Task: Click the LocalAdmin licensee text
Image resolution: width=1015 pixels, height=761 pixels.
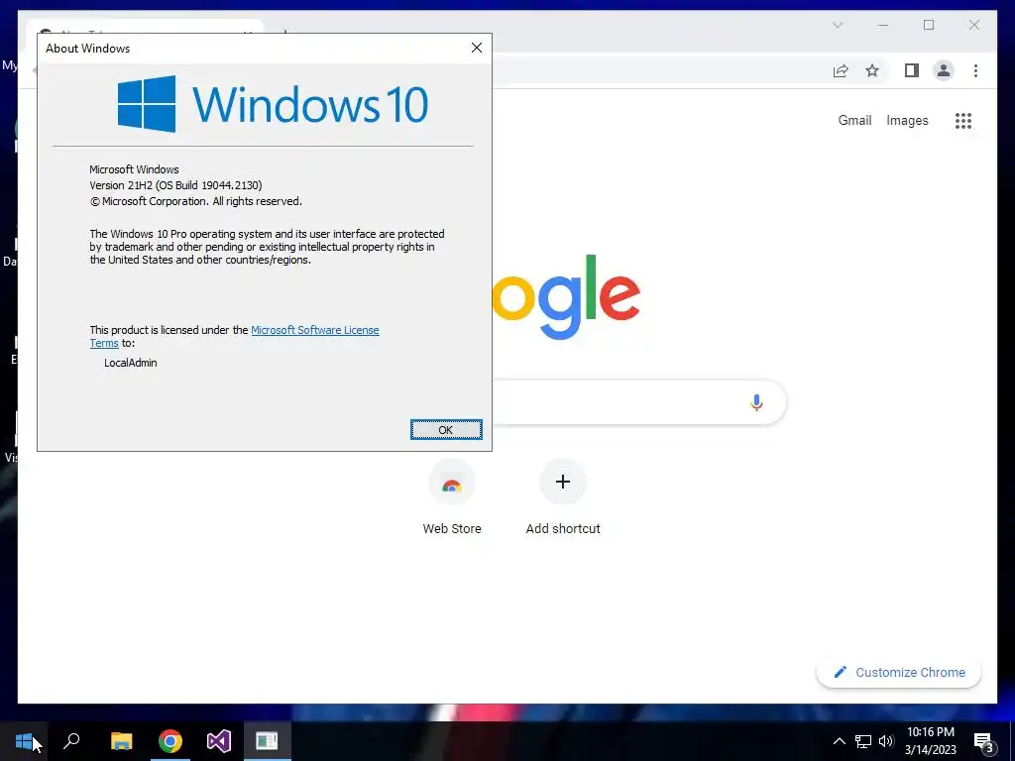Action: pos(131,363)
